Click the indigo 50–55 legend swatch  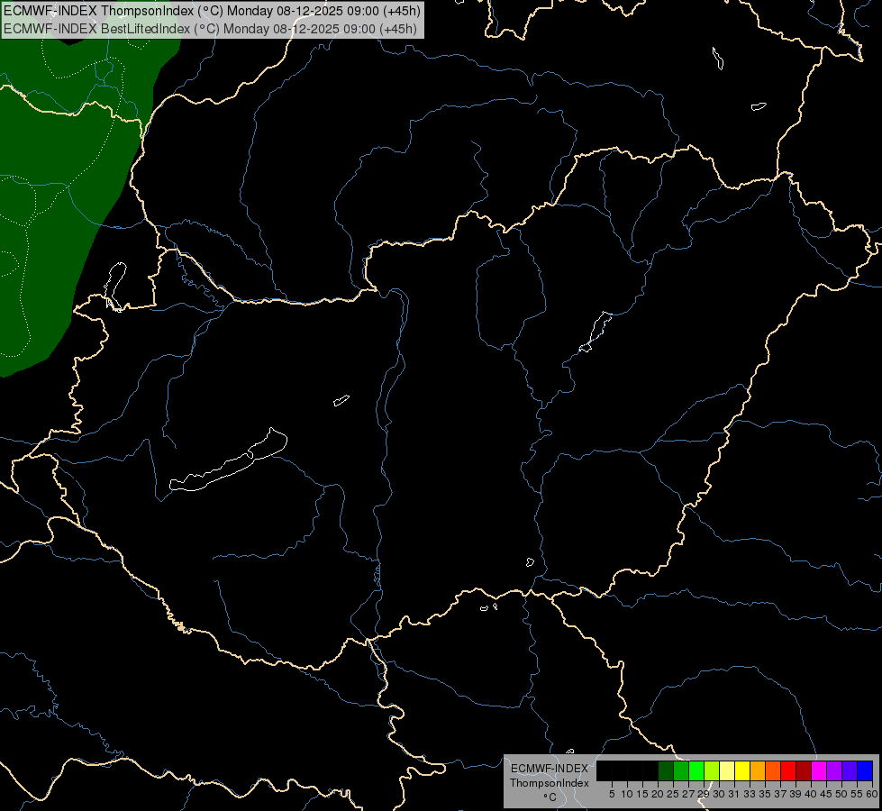(x=850, y=770)
